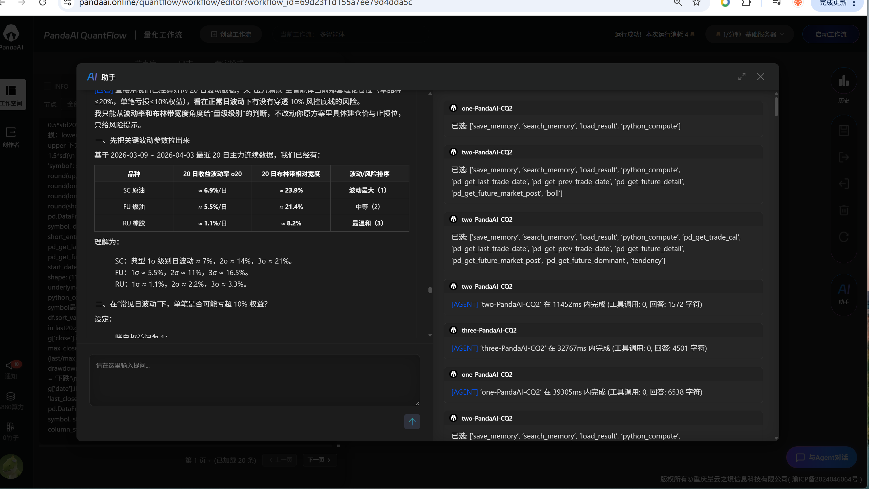Click the AI 助手 sidebar button
869x489 pixels.
click(843, 293)
